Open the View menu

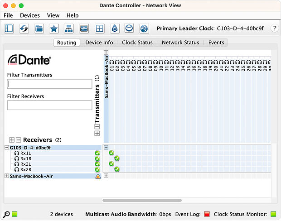pos(53,15)
